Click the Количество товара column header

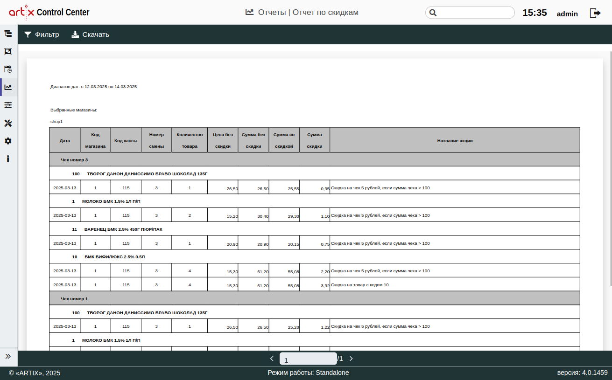[190, 140]
